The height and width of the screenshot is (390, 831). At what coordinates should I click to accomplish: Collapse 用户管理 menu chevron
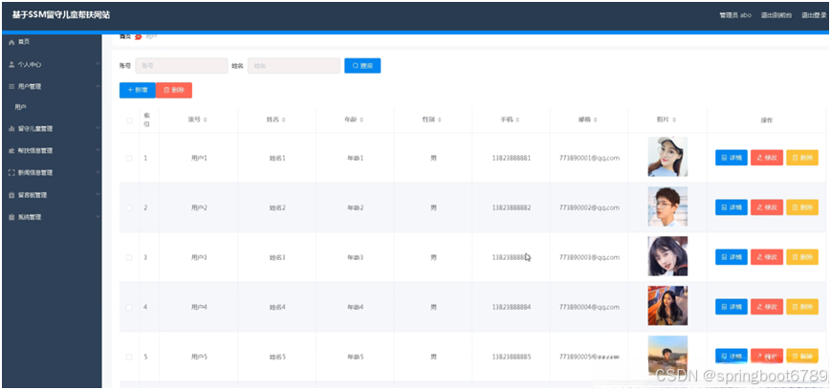98,86
